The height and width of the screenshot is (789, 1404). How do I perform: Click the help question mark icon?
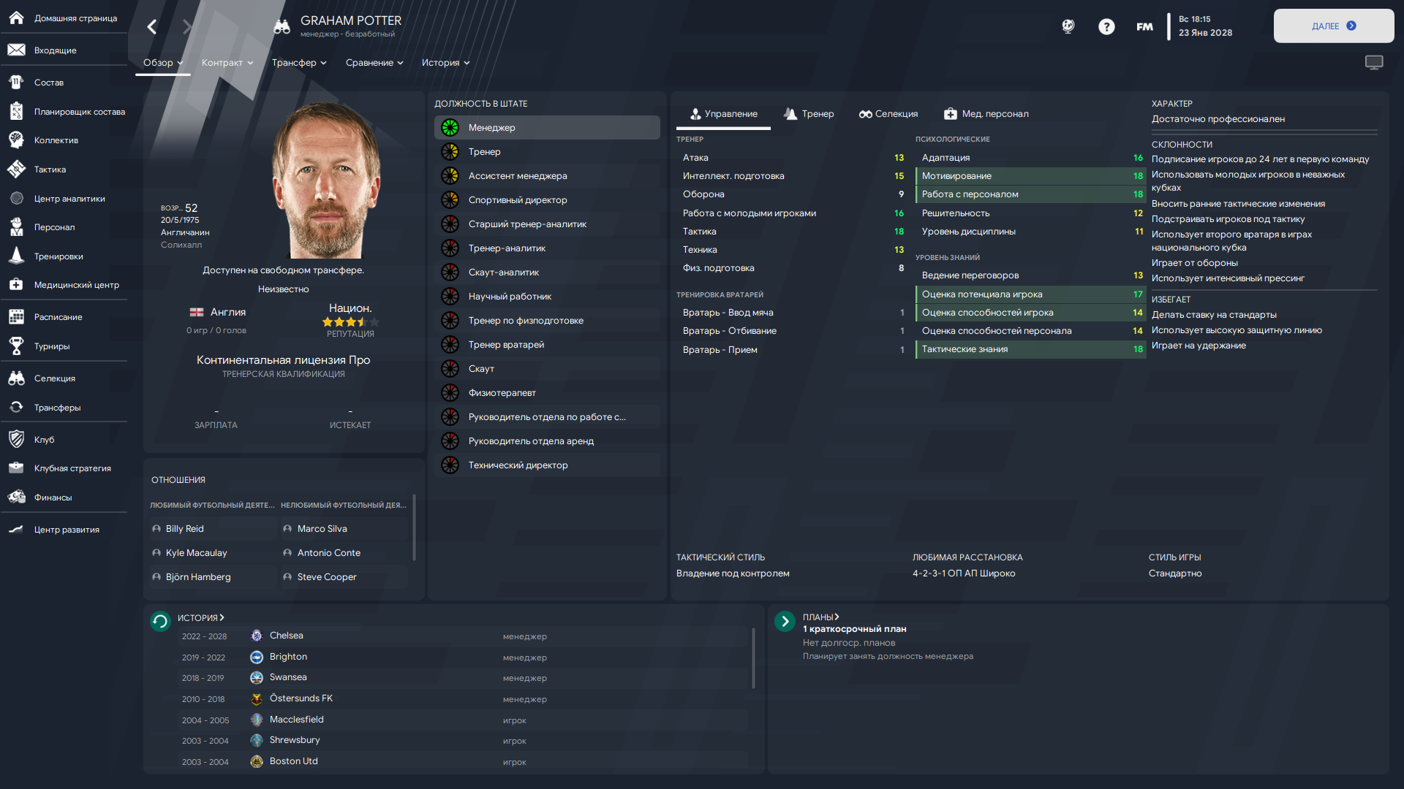point(1106,27)
